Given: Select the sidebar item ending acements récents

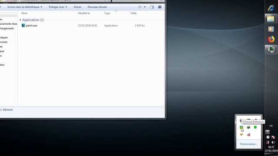Looking at the screenshot, I should (9, 24).
